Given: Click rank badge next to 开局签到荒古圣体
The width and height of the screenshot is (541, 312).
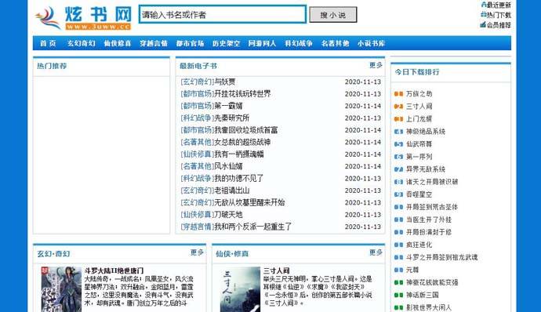Looking at the screenshot, I should (x=398, y=207).
